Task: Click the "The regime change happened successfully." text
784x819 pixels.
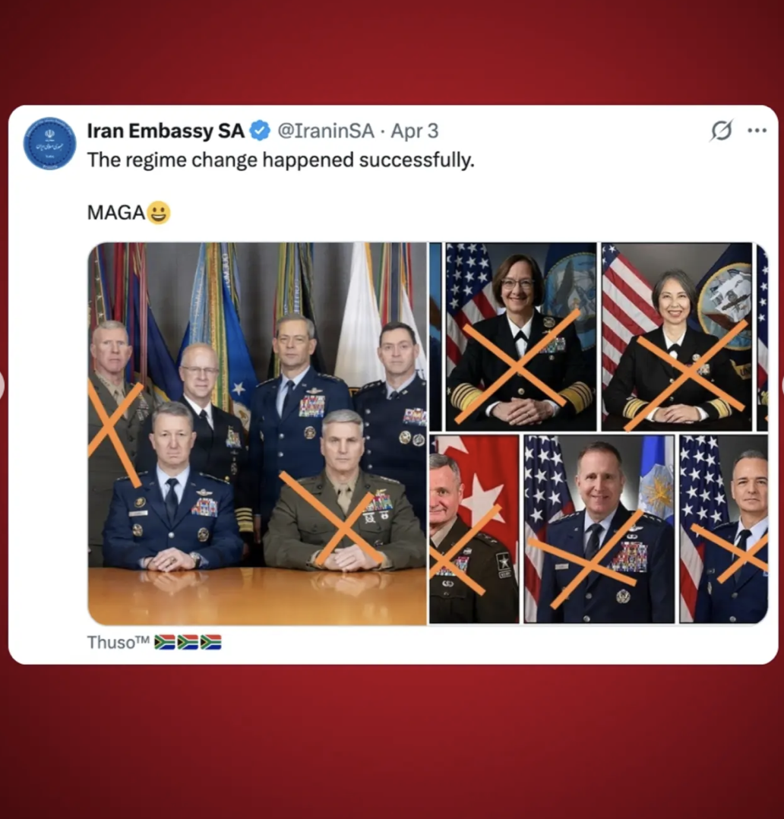Action: [280, 160]
